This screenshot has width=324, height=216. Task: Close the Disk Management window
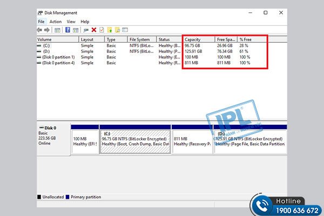[x=281, y=13]
